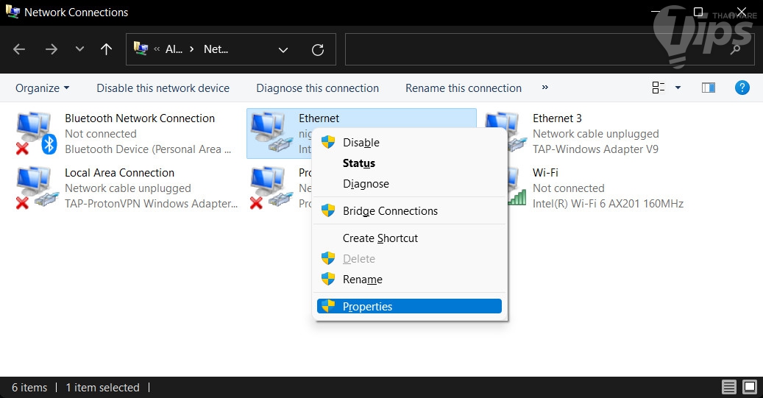
Task: Click the Back navigation arrow
Action: (20, 49)
